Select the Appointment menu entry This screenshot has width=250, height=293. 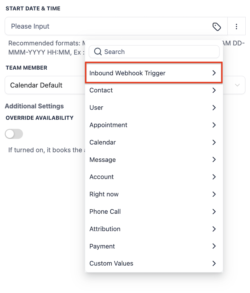click(x=154, y=125)
